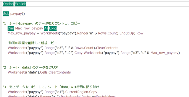
Task: Click 'Rows.Count' in the Max_row_paypay assignment line
Action: pos(108,33)
